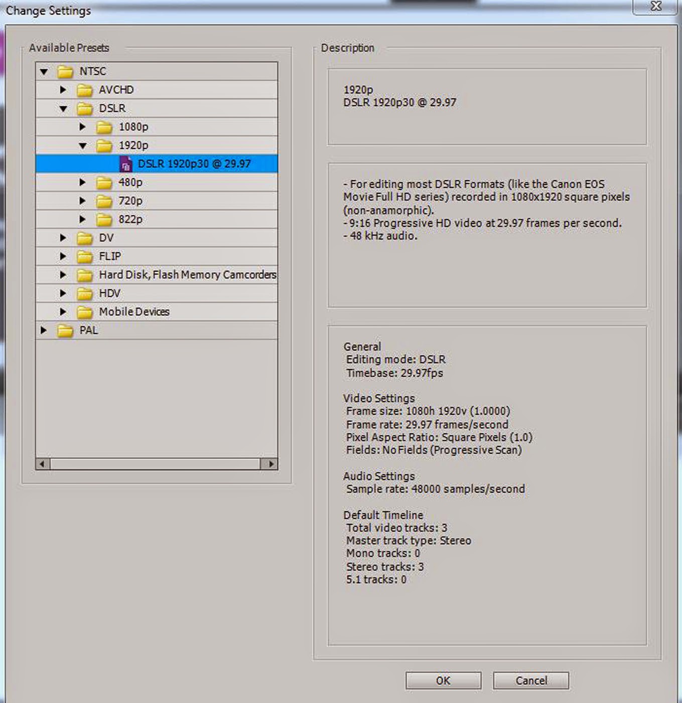Click the 1920p folder icon
Image resolution: width=682 pixels, height=703 pixels.
pyautogui.click(x=104, y=146)
